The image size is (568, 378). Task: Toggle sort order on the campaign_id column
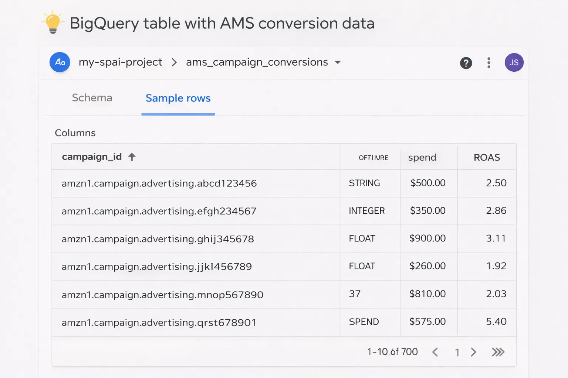coord(132,157)
